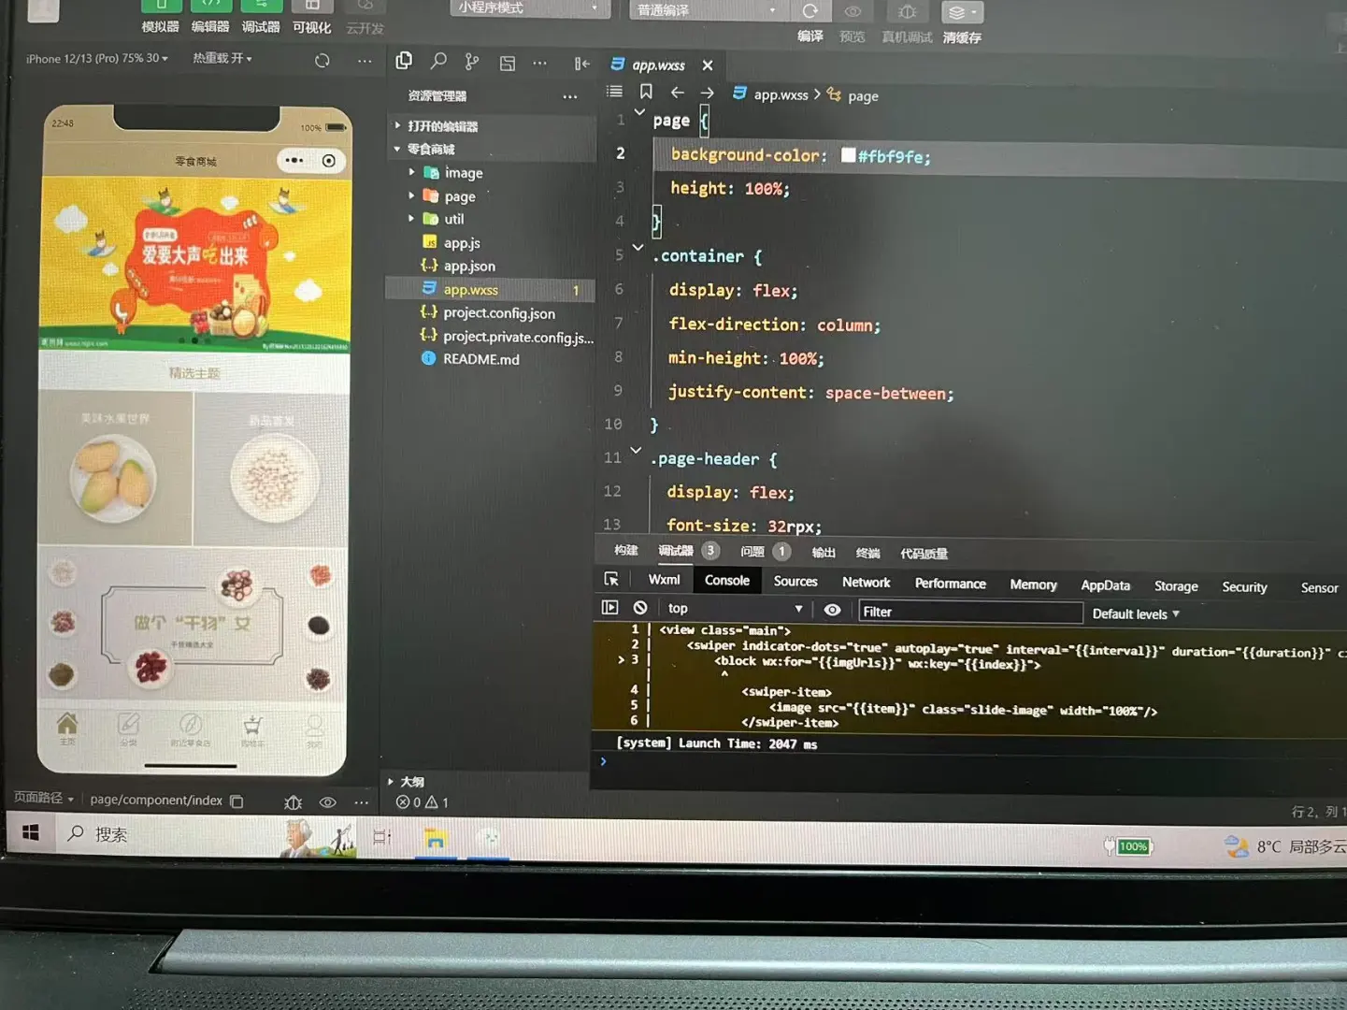Open the 小程序模式 mode dropdown
Image resolution: width=1347 pixels, height=1010 pixels.
click(x=529, y=8)
